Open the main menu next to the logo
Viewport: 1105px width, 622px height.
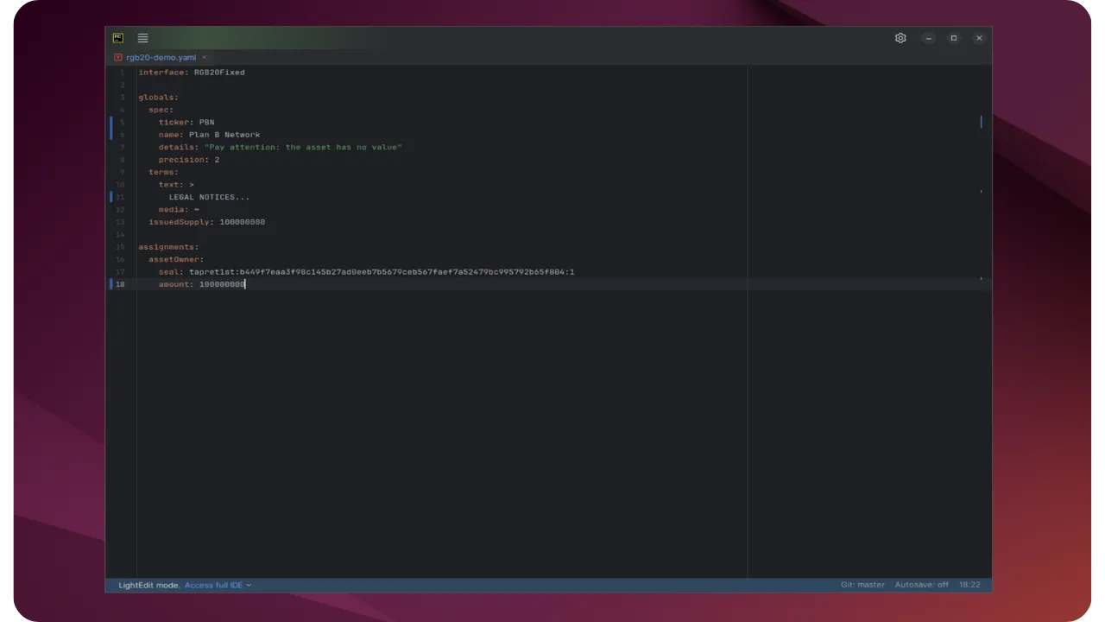coord(142,37)
